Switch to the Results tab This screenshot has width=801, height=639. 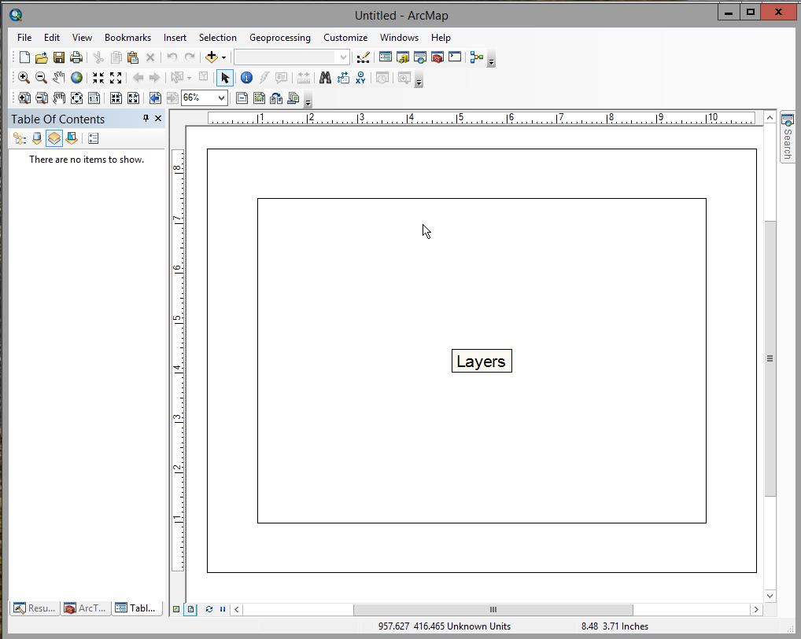point(35,608)
